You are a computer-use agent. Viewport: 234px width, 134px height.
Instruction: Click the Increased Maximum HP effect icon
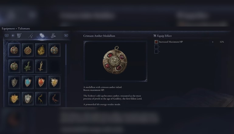click(156, 42)
